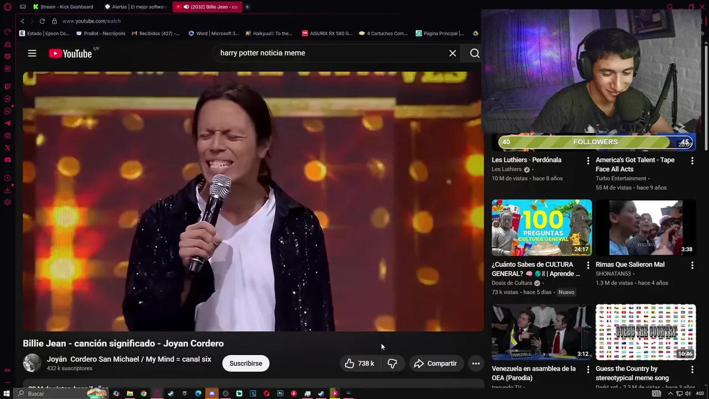The image size is (709, 399).
Task: Switch to the Alertas browser tab
Action: click(136, 7)
